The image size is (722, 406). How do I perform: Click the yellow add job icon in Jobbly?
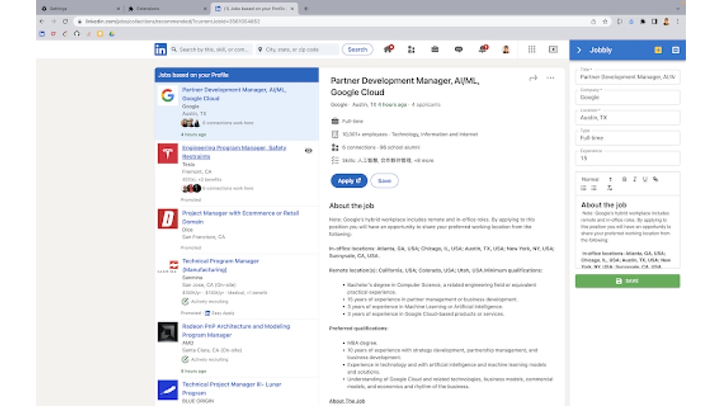tap(658, 50)
